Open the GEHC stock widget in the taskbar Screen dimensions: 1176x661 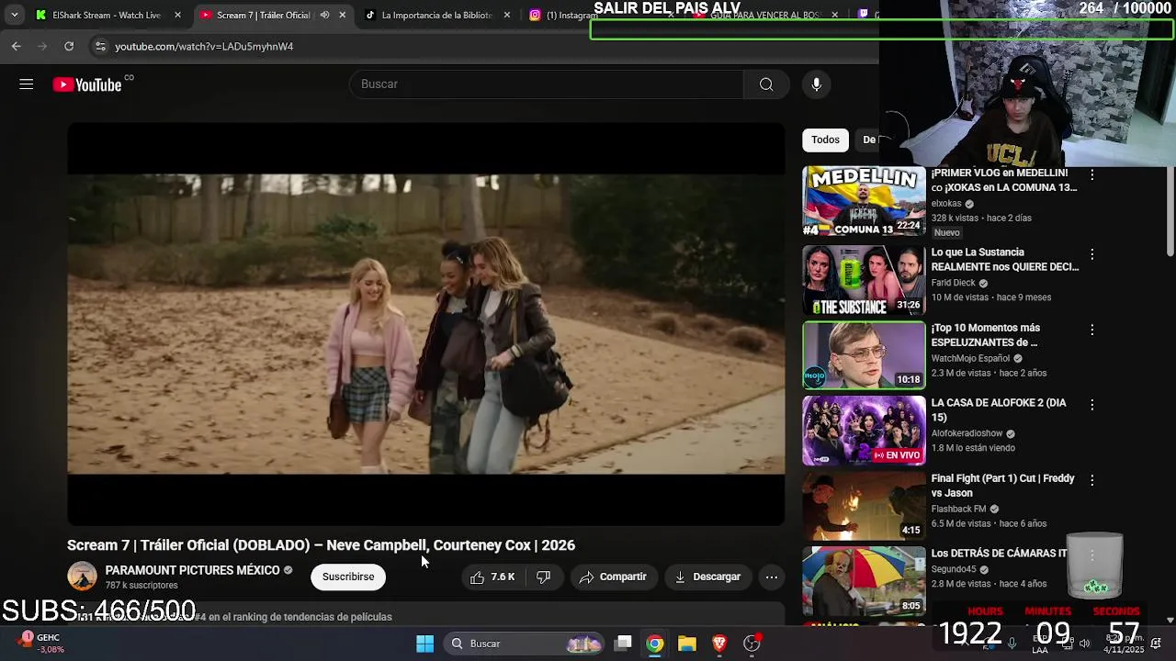39,643
